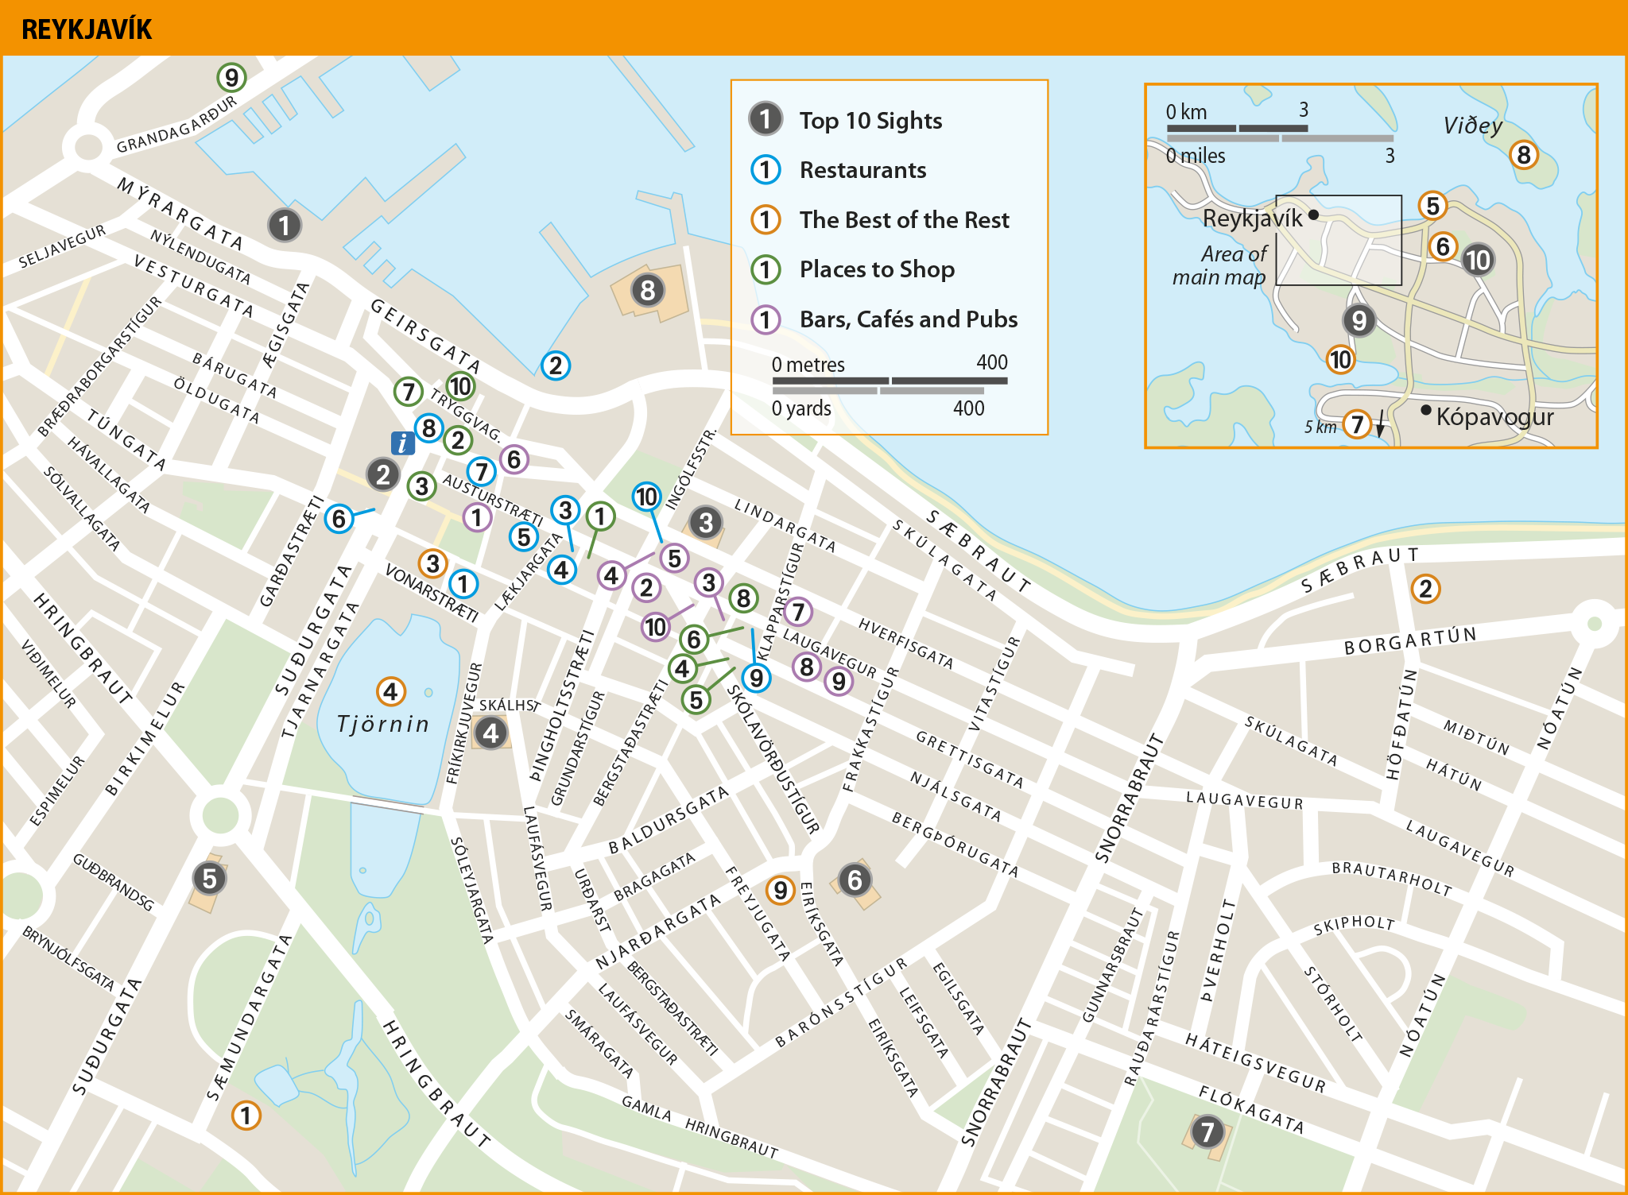Click orange marker 8 on Viðey in inset
Image resolution: width=1628 pixels, height=1195 pixels.
pyautogui.click(x=1524, y=155)
